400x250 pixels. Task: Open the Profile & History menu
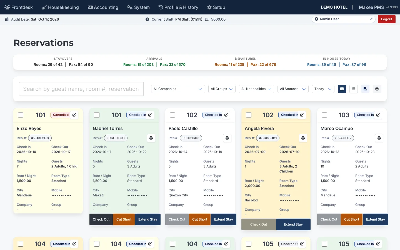pos(178,7)
